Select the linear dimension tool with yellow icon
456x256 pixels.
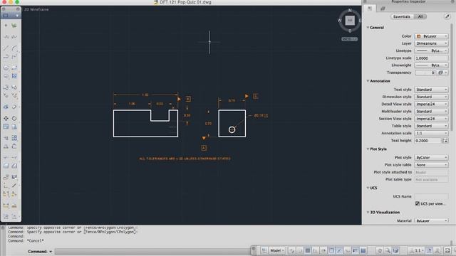(6, 206)
